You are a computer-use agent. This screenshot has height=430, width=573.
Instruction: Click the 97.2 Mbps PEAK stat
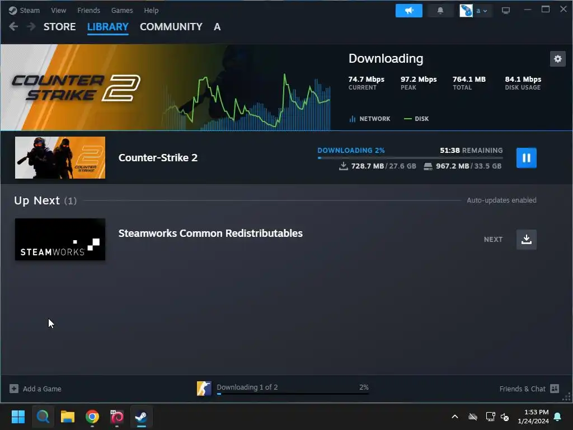click(x=419, y=83)
